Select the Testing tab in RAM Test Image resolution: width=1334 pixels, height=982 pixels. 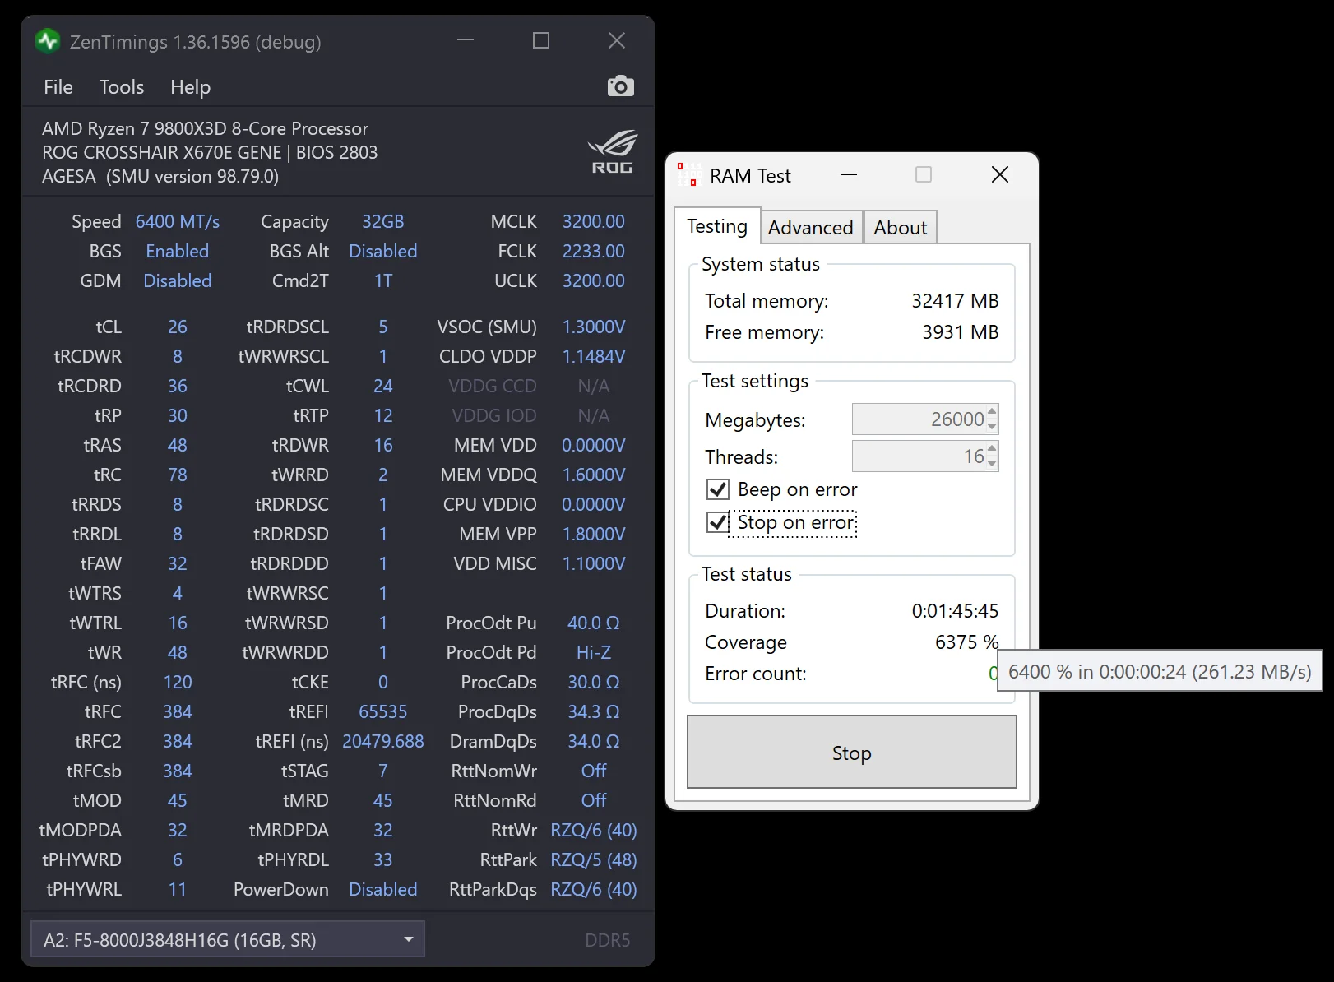717,226
